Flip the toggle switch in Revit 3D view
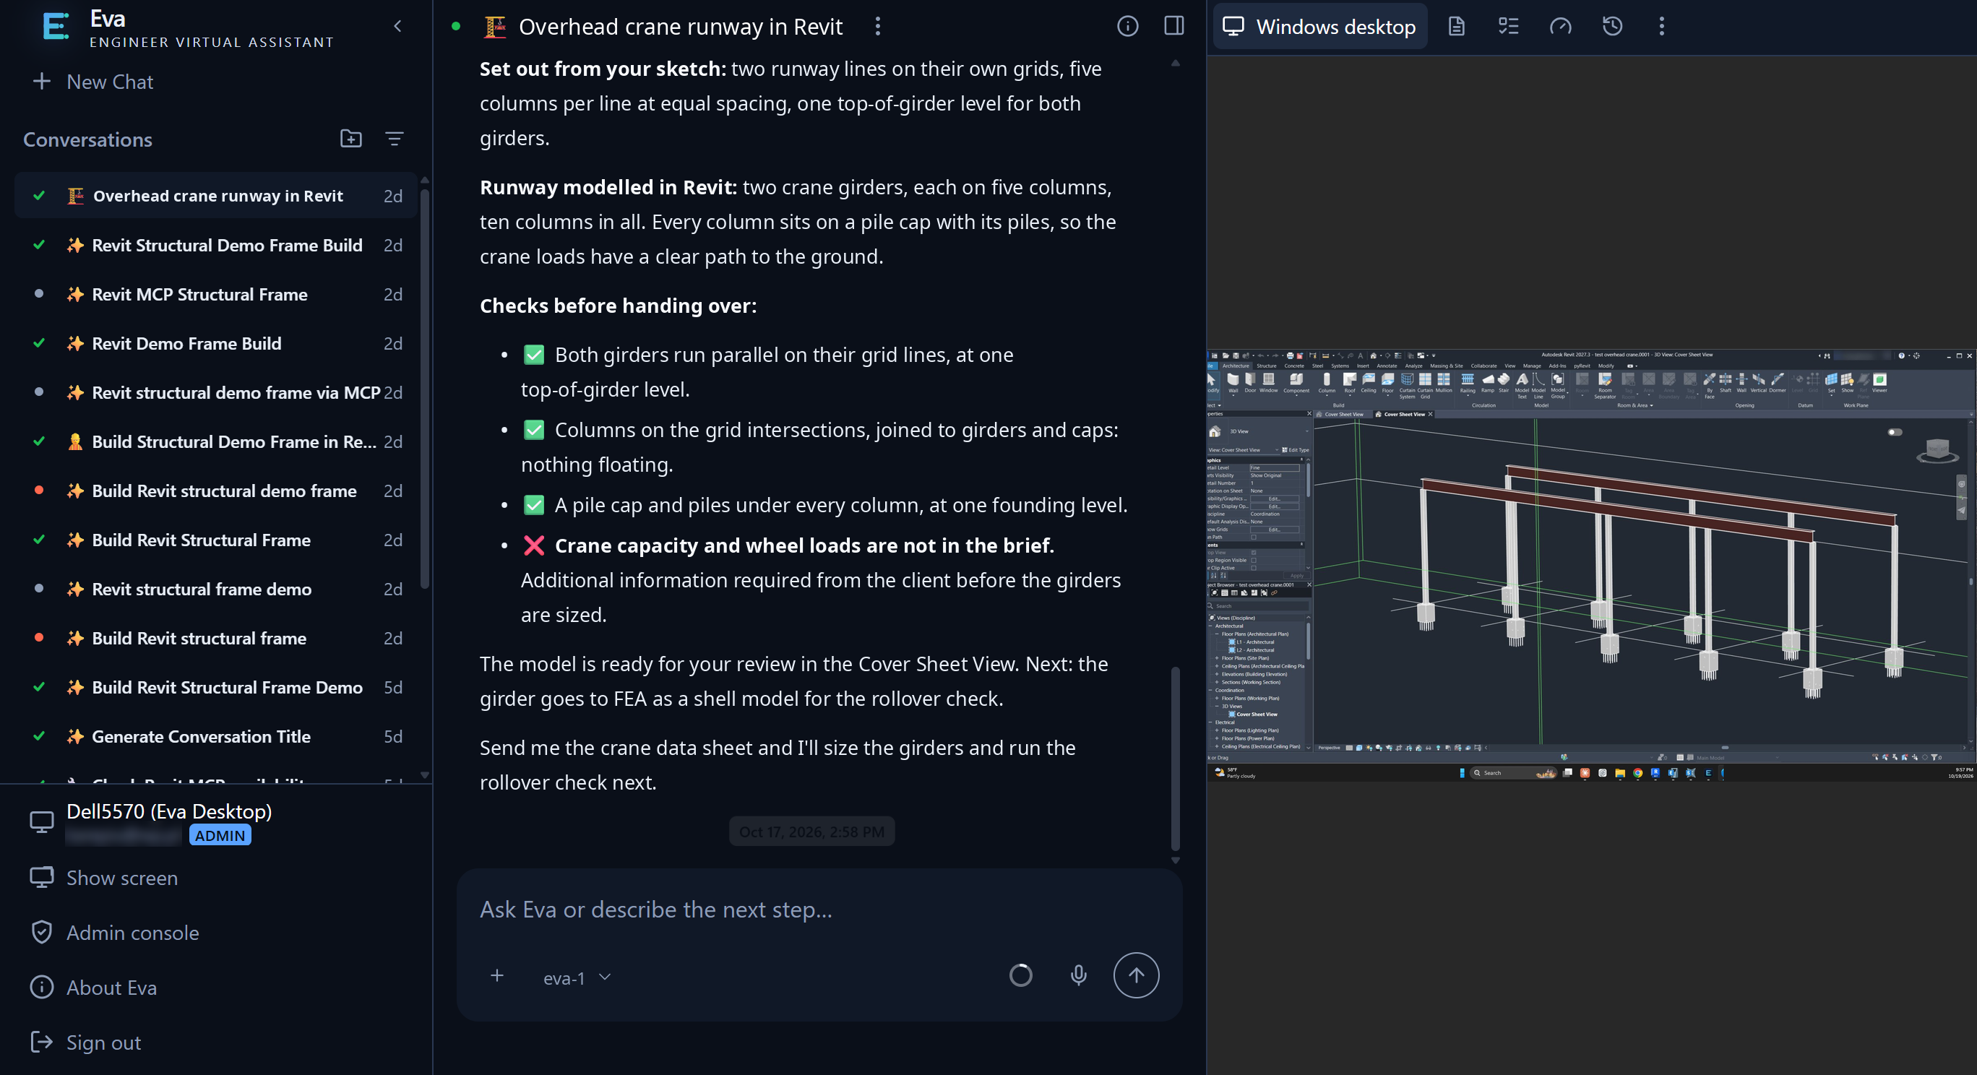The height and width of the screenshot is (1075, 1977). pyautogui.click(x=1895, y=432)
